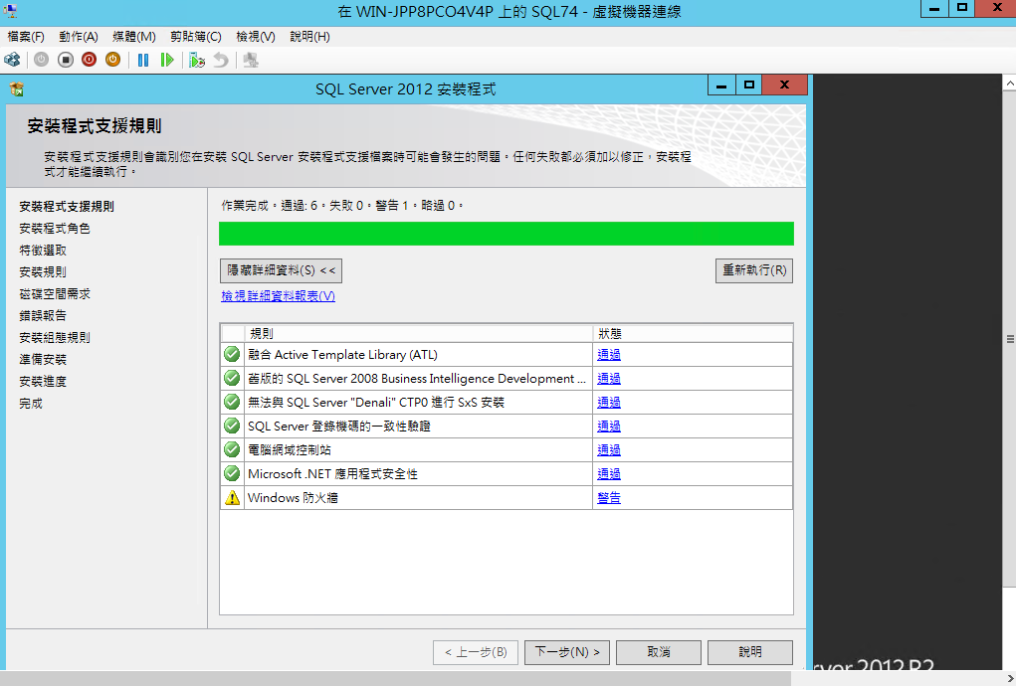
Task: Open the 媒體(M) menu
Action: click(x=133, y=37)
